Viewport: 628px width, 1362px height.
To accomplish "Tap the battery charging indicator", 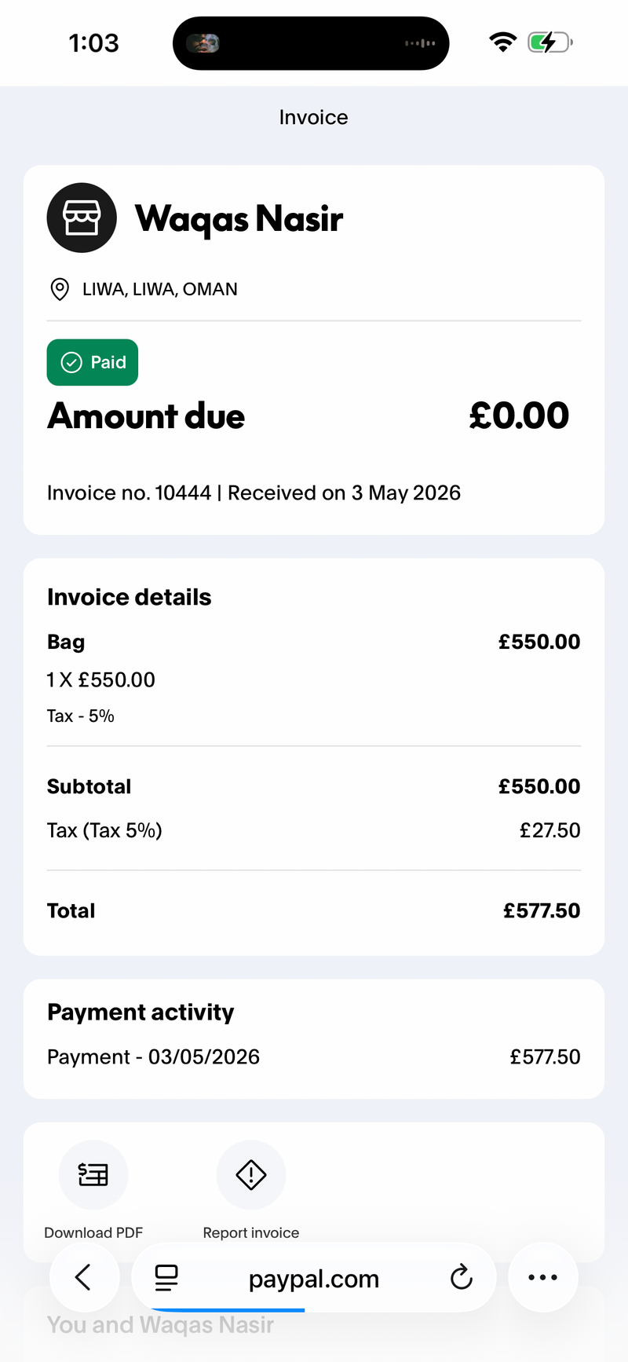I will (x=550, y=42).
